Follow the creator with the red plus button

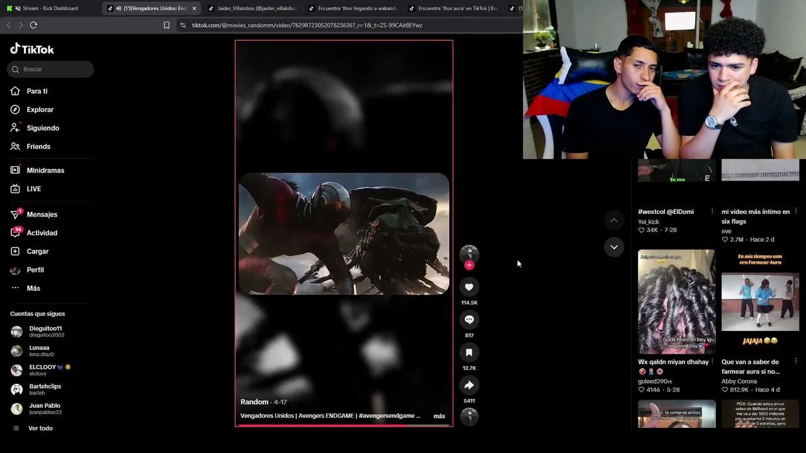click(469, 266)
